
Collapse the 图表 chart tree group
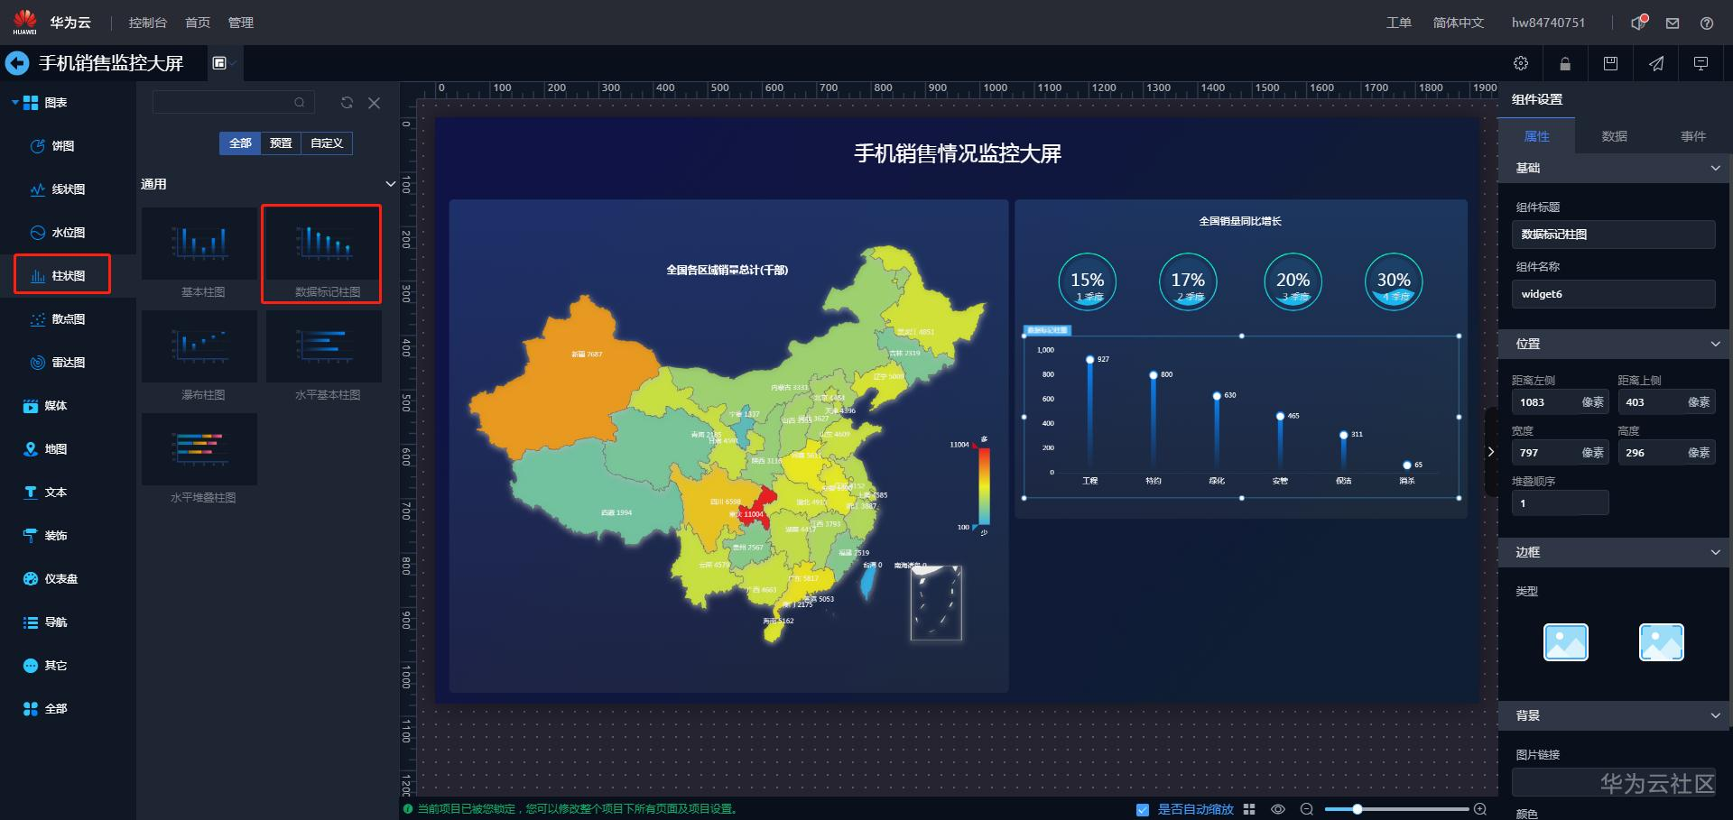click(x=15, y=103)
